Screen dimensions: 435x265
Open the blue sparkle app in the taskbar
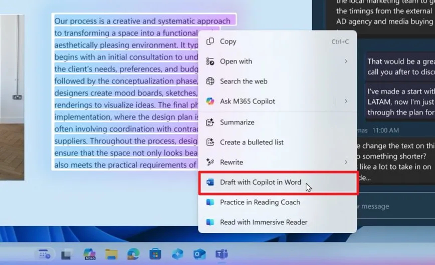click(177, 254)
